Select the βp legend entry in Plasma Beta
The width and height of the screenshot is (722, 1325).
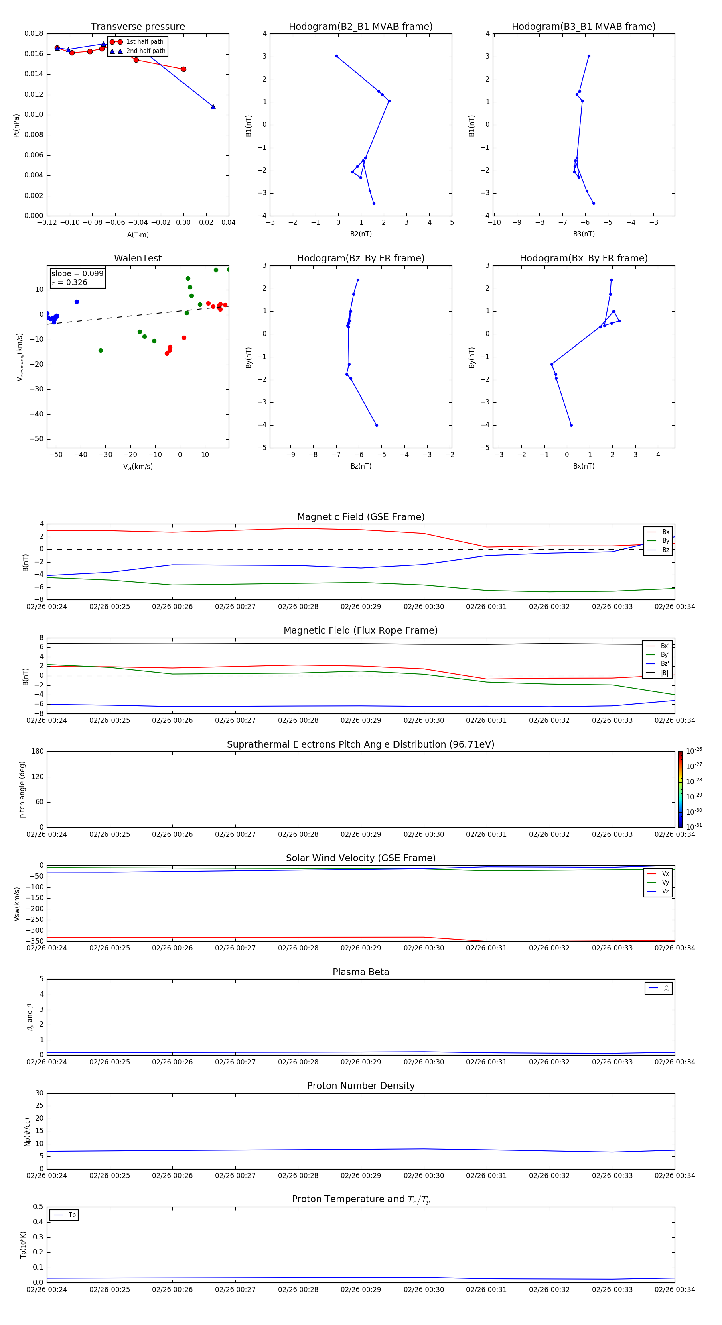[659, 988]
